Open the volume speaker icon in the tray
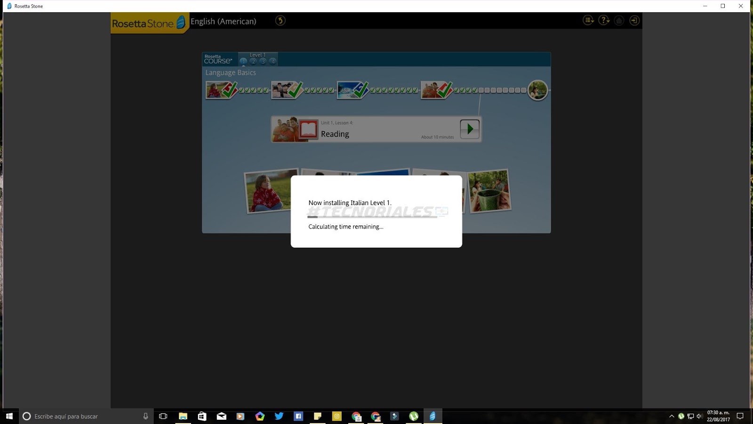The image size is (753, 424). coord(699,416)
